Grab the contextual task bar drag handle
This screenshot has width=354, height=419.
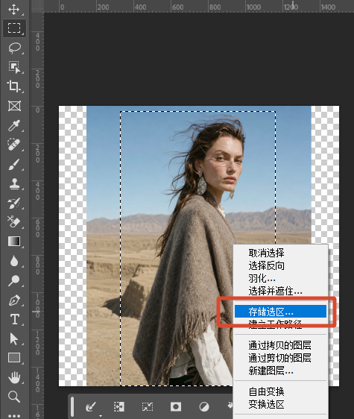click(72, 407)
